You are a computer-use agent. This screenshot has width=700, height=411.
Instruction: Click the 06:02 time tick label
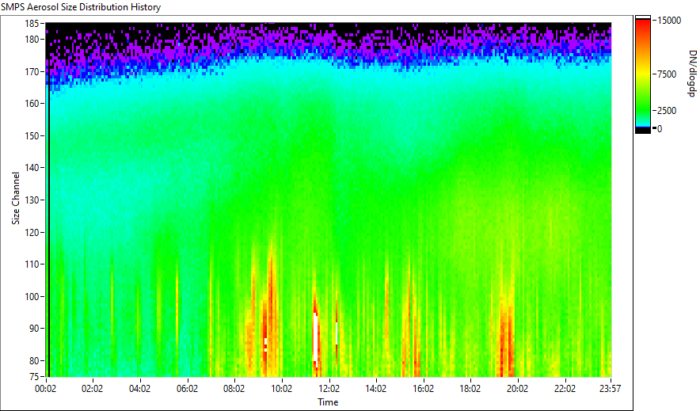tap(187, 389)
